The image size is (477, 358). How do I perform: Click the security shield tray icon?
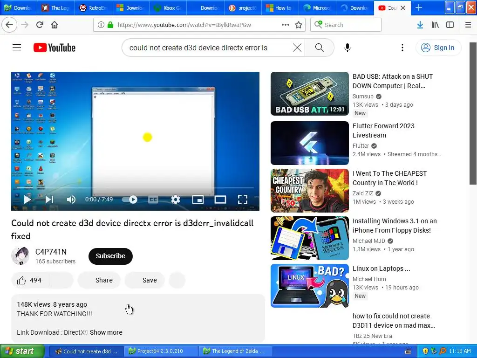tap(425, 351)
